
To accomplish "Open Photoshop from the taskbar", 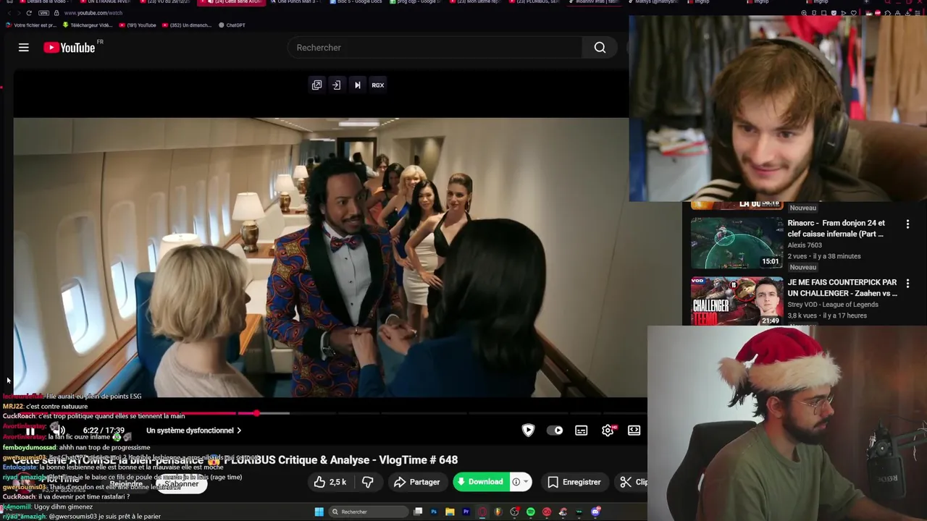I will (434, 512).
